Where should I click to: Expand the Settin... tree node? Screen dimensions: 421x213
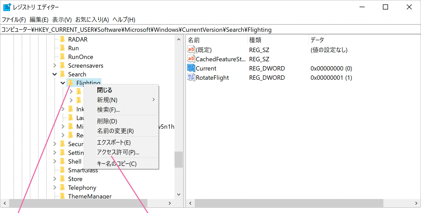pos(55,152)
